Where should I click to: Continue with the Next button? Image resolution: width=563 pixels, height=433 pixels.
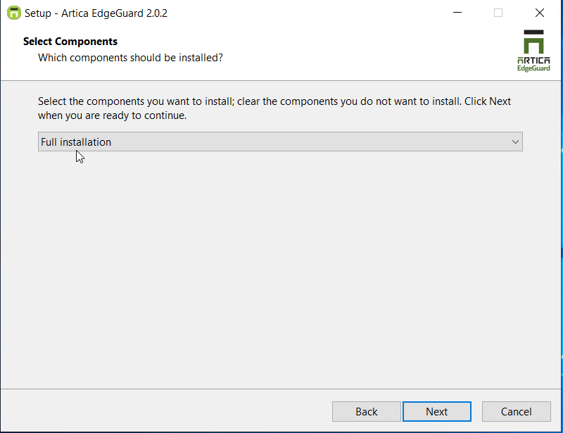pyautogui.click(x=436, y=411)
